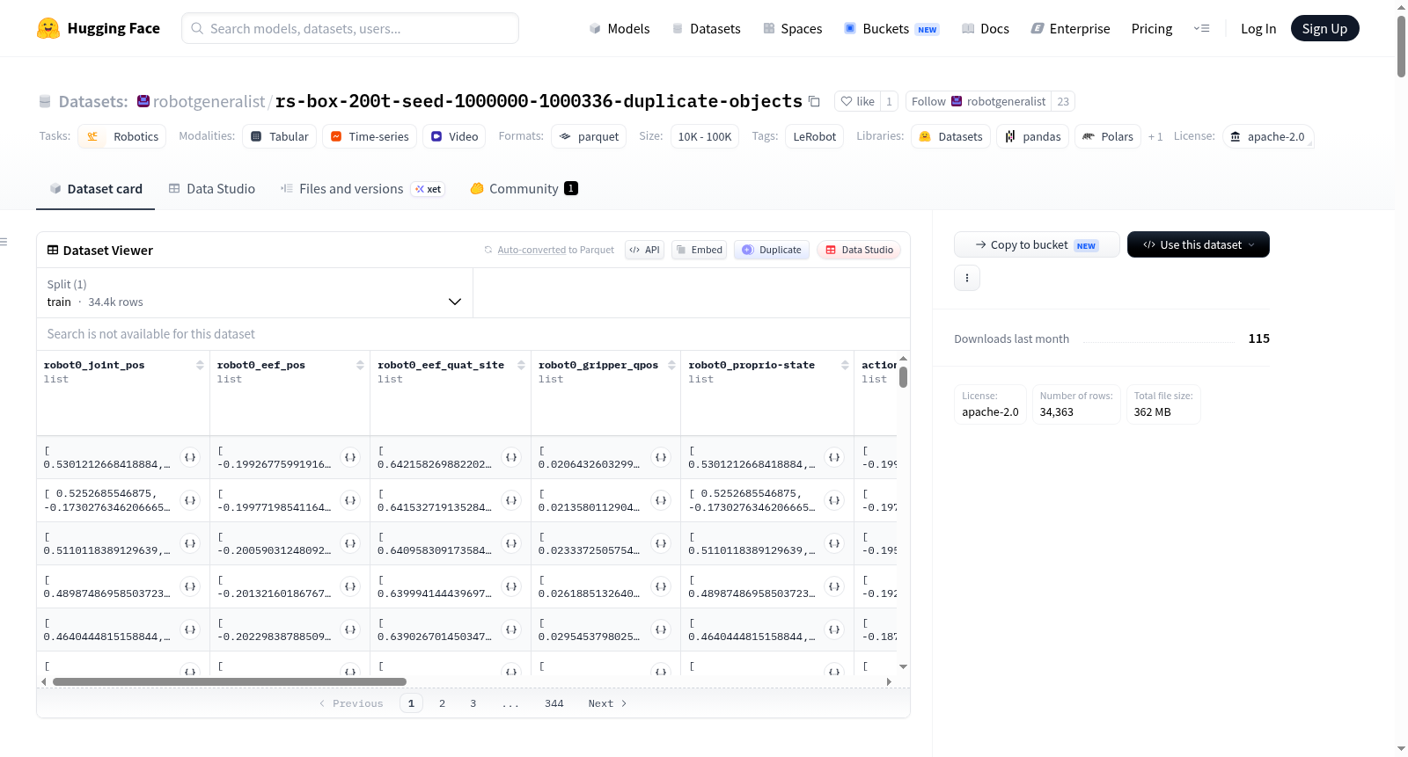1408x757 pixels.
Task: Like the dataset with the heart button
Action: point(857,101)
